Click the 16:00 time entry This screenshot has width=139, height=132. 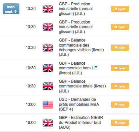31,123
